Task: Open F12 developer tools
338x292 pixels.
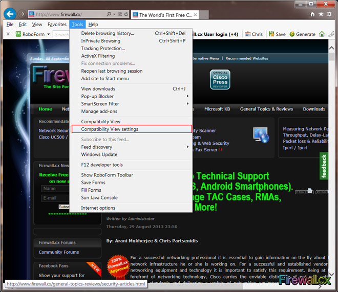Action: tap(132, 165)
